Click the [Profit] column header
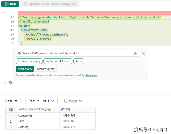This screenshot has height=134, width=171. pyautogui.click(x=78, y=109)
